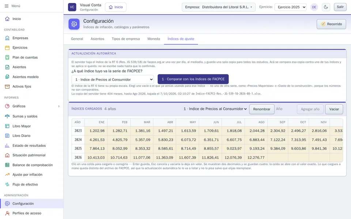Viewport: 351px width, 219px height.
Task: Click the 2025 year row header
Action: tap(78, 149)
